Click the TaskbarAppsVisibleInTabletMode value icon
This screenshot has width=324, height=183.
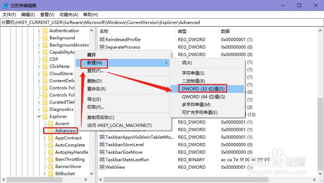click(102, 137)
